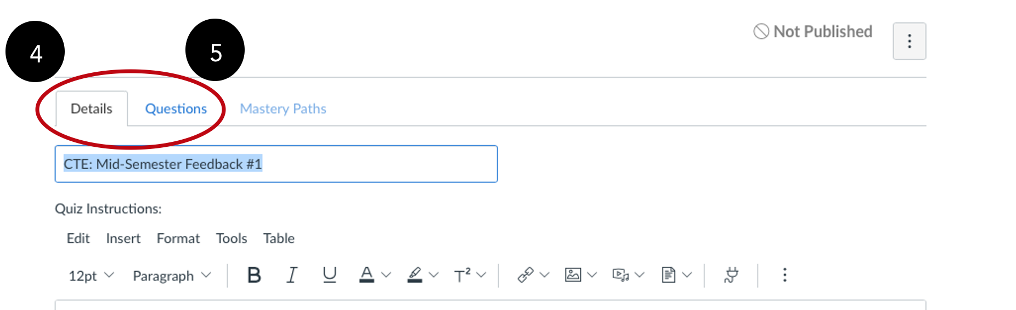Insert a link with the chain icon
Screen dimensions: 1016x310
(x=525, y=275)
